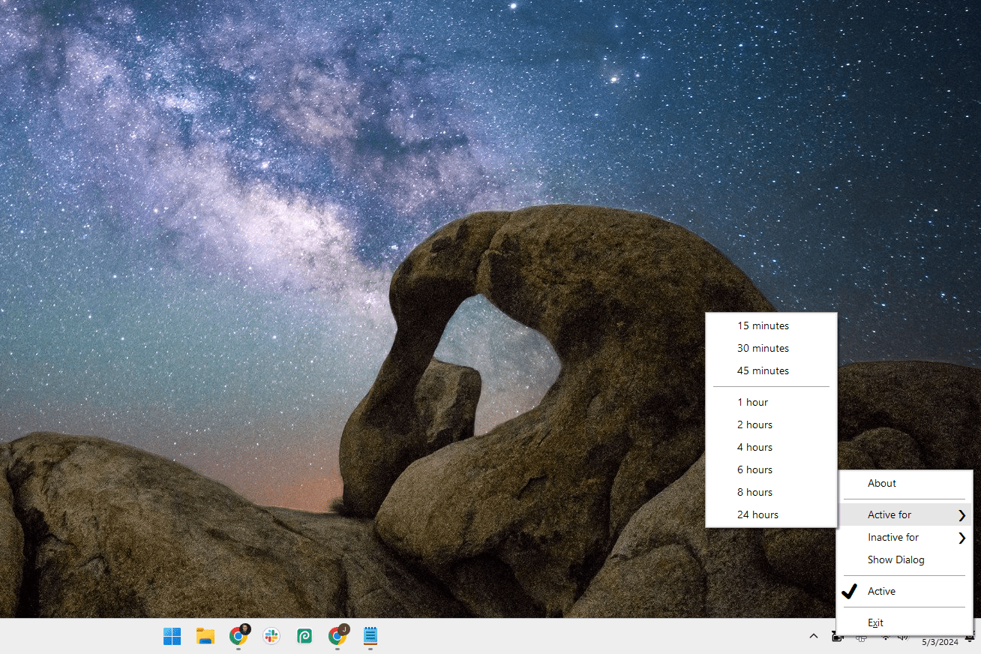Pick 45 minutes from the submenu

click(x=763, y=370)
